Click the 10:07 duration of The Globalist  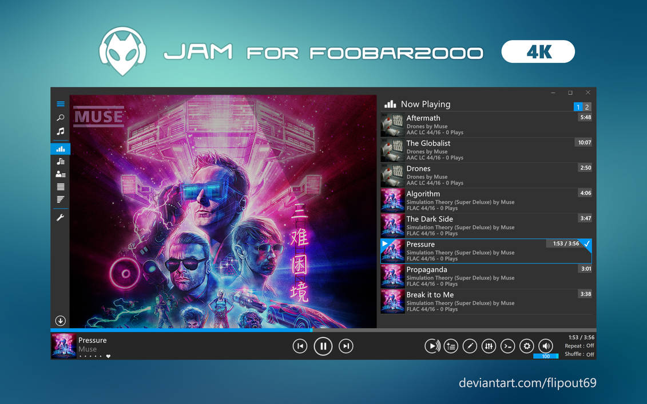point(584,143)
